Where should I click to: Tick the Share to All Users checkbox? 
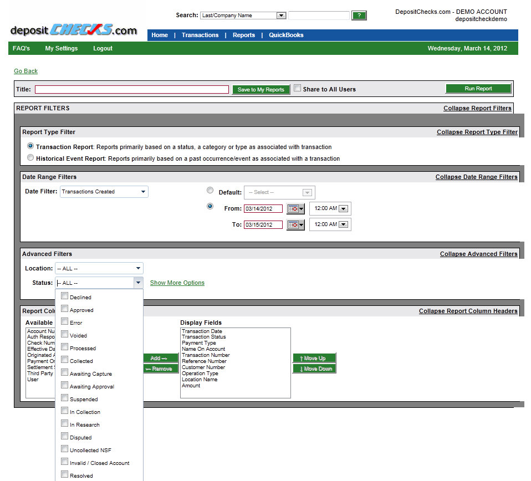coord(297,88)
